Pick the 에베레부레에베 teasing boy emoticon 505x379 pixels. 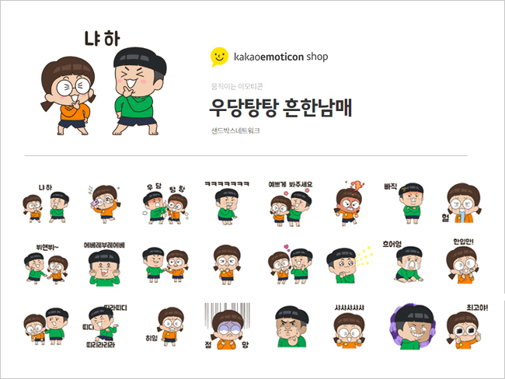pos(104,264)
